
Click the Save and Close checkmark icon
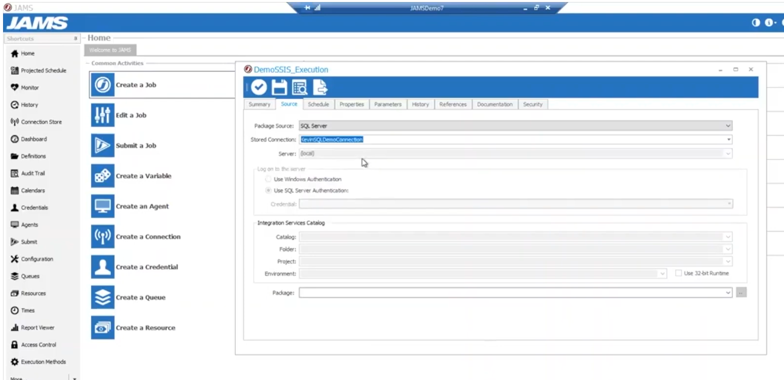(259, 87)
